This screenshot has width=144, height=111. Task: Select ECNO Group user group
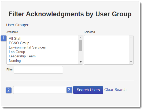[19, 43]
